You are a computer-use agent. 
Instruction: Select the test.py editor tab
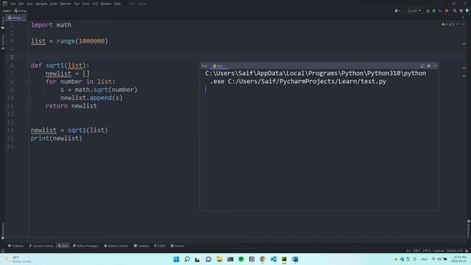[x=16, y=18]
